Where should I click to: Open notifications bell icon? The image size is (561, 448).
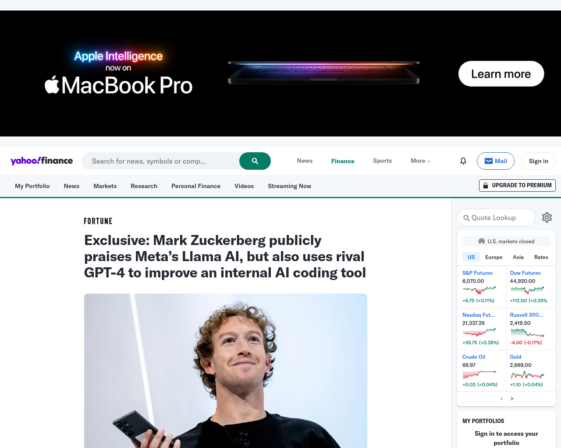(x=463, y=161)
